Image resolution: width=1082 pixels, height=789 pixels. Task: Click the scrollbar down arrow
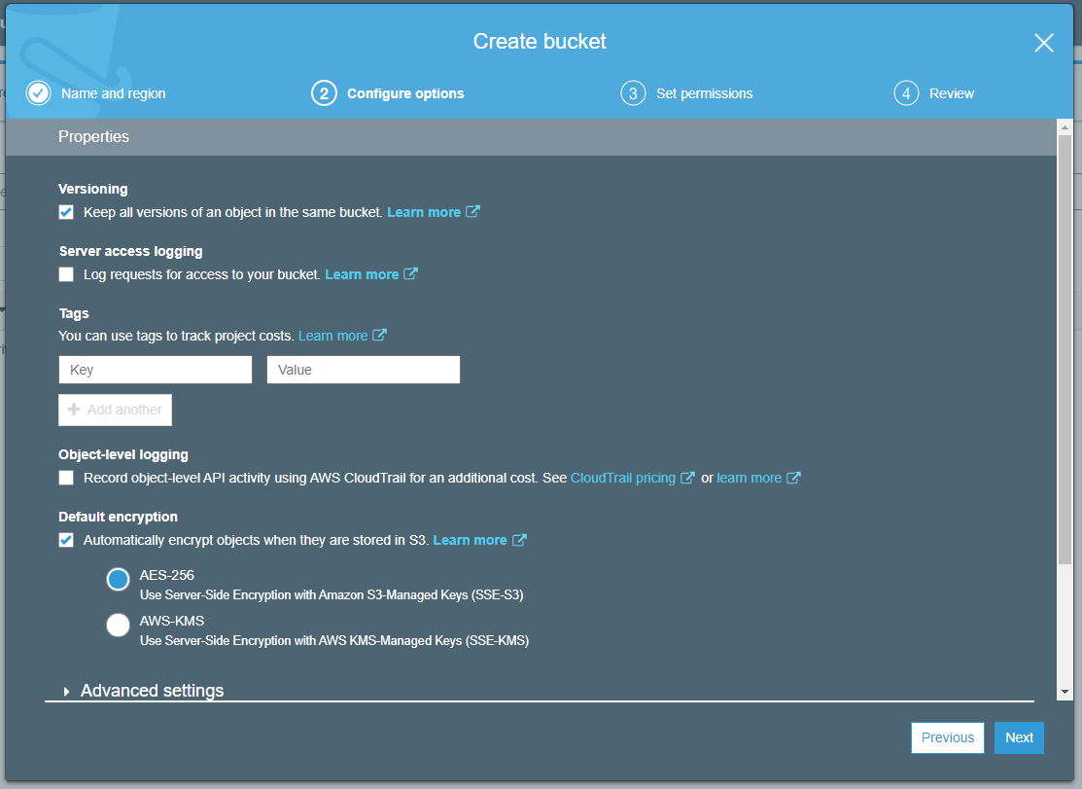pos(1065,692)
